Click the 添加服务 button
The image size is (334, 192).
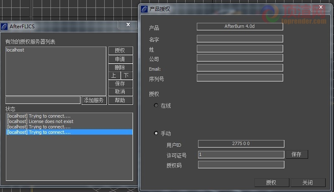click(x=94, y=100)
